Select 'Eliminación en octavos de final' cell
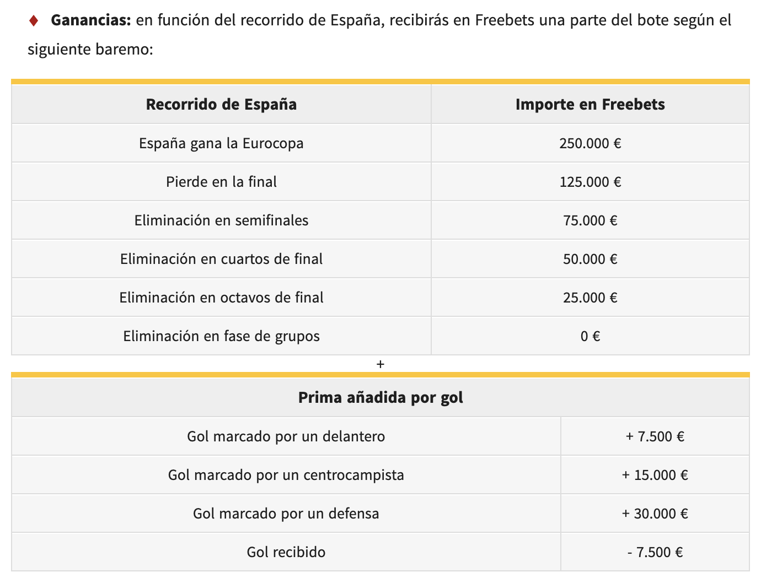The width and height of the screenshot is (761, 583). tap(221, 298)
